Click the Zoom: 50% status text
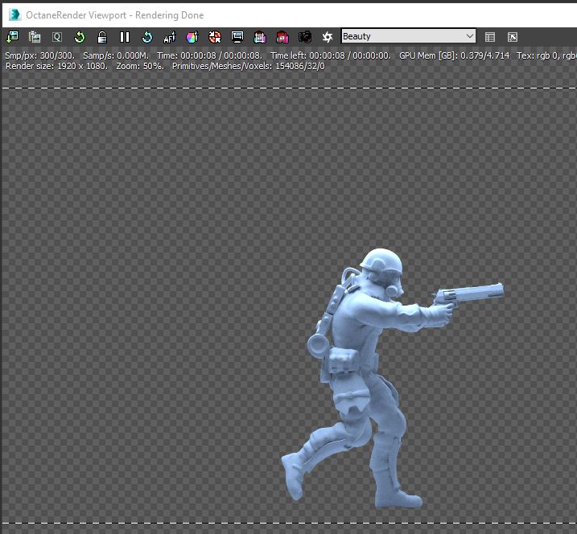 click(x=140, y=66)
